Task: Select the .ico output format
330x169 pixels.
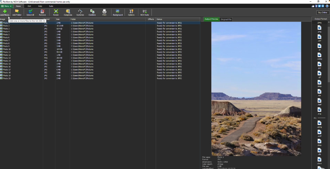Action: coord(319,93)
